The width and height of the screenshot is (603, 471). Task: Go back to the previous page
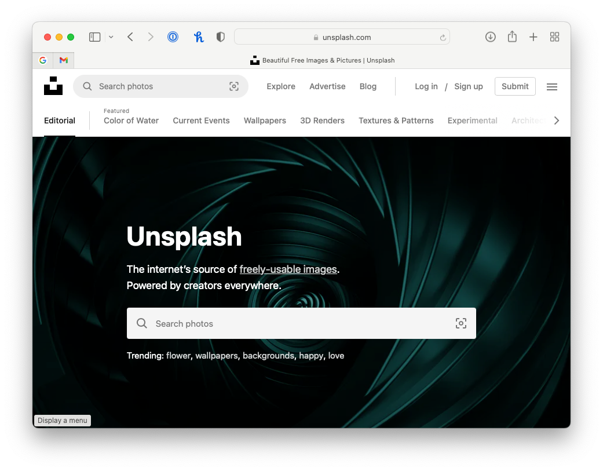pyautogui.click(x=130, y=37)
